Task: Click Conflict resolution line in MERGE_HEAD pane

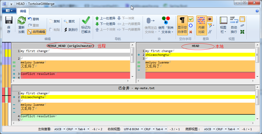Action: pyautogui.click(x=75, y=74)
